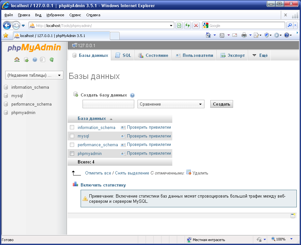The width and height of the screenshot is (301, 245).
Task: Sort by the База данных column header
Action: coord(92,119)
